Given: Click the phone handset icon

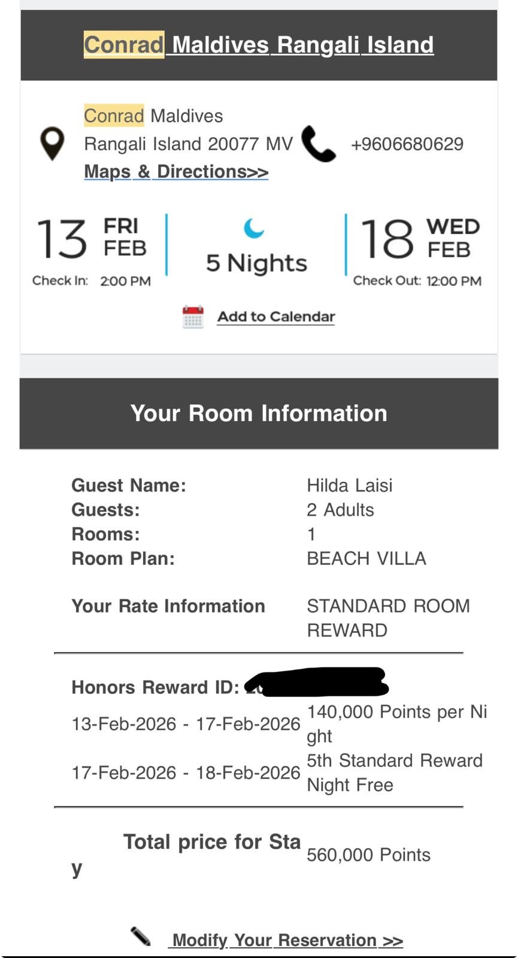Looking at the screenshot, I should tap(319, 144).
